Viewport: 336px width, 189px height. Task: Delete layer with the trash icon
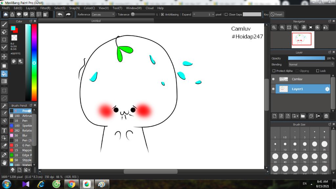(326, 116)
